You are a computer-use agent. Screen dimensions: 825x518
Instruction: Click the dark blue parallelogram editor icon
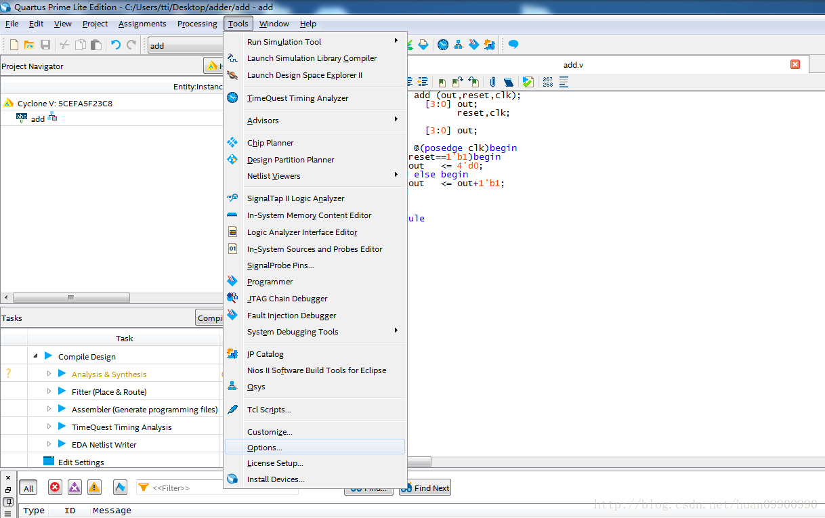[x=509, y=82]
